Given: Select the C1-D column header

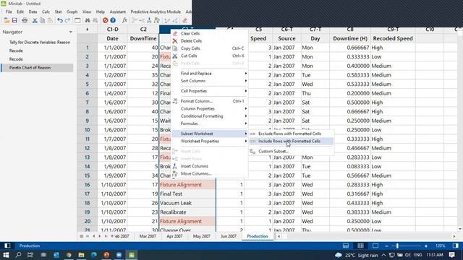Looking at the screenshot, I should point(113,30).
